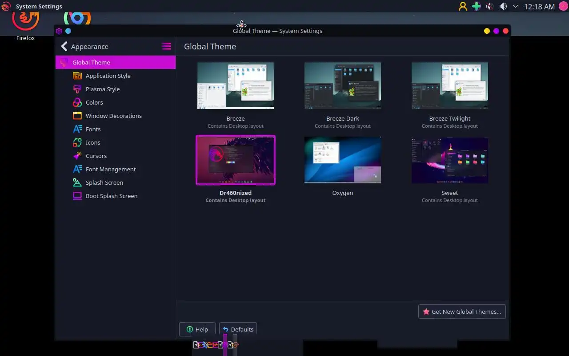This screenshot has width=569, height=356.
Task: Click the green plus tray icon
Action: point(476,6)
